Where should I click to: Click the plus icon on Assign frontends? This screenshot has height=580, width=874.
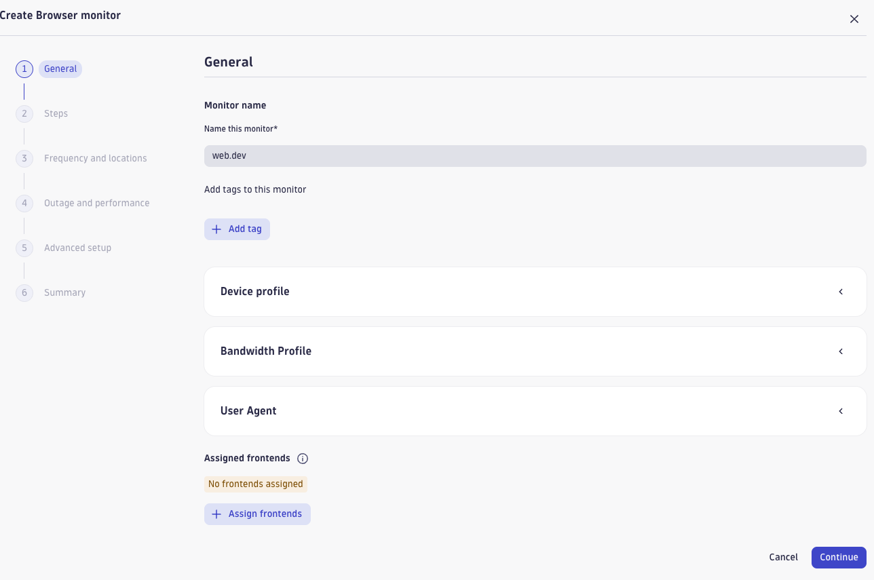click(216, 514)
